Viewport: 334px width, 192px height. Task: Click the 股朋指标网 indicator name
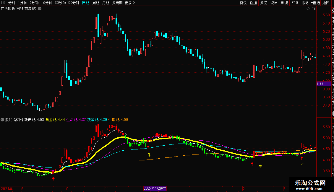point(14,120)
